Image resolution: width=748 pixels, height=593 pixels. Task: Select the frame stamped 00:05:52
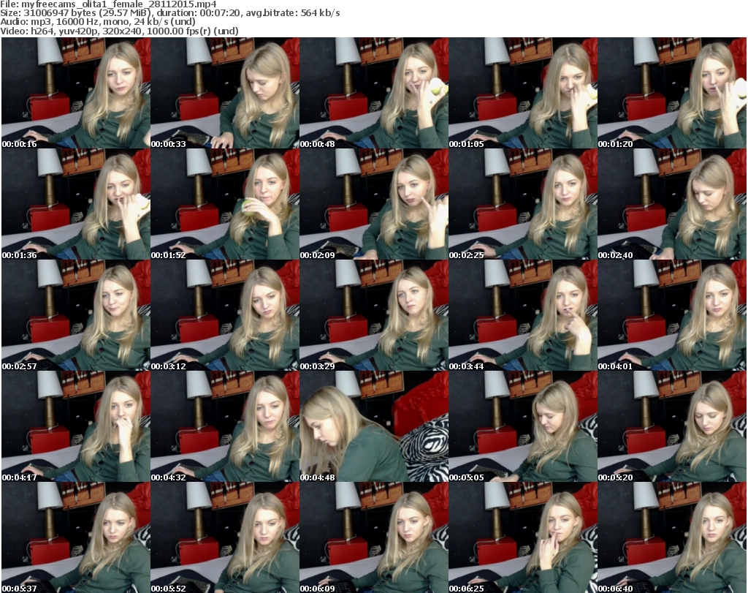225,537
